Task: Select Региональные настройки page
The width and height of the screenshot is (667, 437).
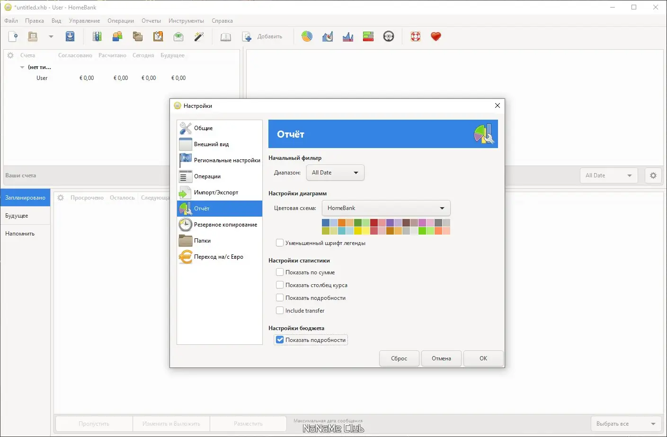Action: (220, 160)
